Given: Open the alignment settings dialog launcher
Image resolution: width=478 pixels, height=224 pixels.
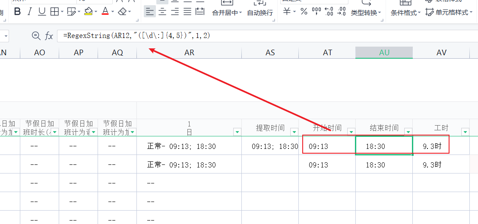Looking at the screenshot, I should tap(274, 21).
